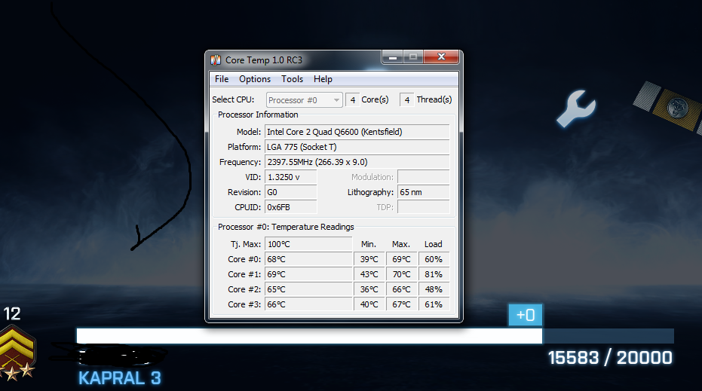The height and width of the screenshot is (391, 702).
Task: Click the VID 1.3250 v field
Action: pyautogui.click(x=290, y=177)
